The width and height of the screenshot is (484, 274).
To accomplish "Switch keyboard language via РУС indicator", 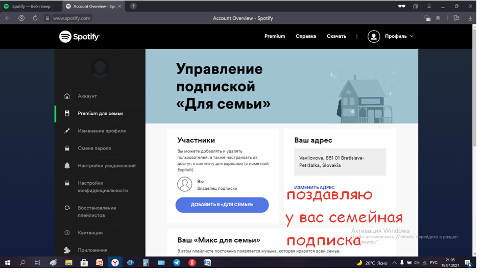I will click(433, 263).
